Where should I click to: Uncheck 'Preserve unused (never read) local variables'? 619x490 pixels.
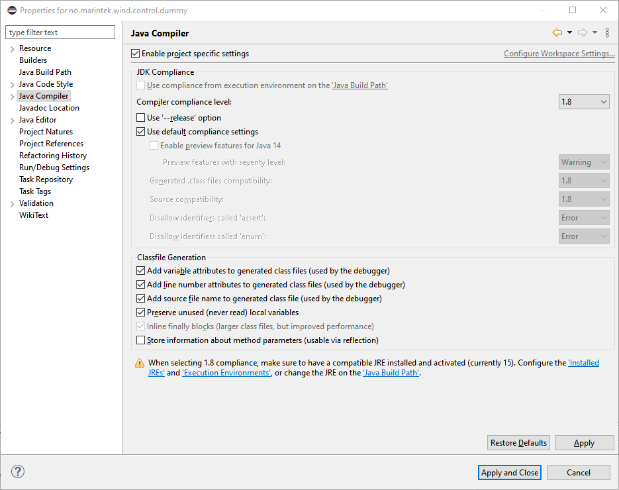(141, 312)
